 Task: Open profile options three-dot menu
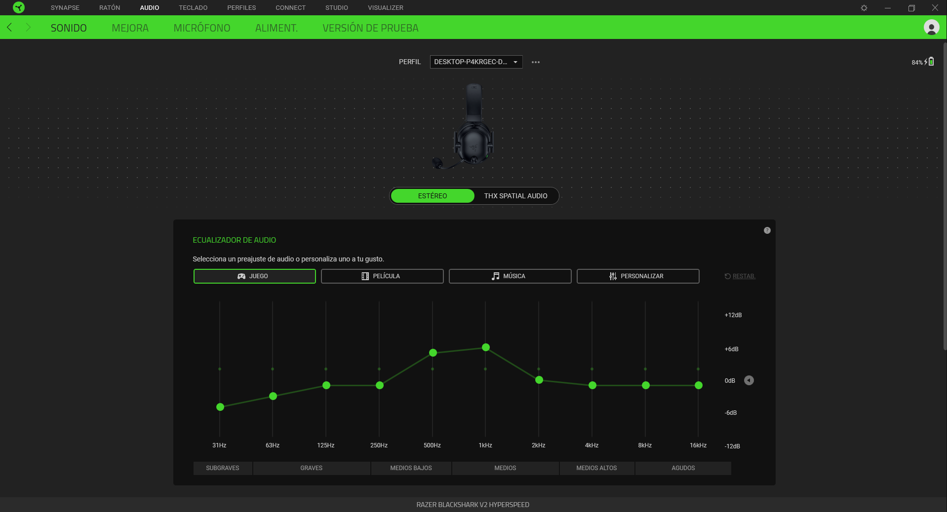(536, 62)
